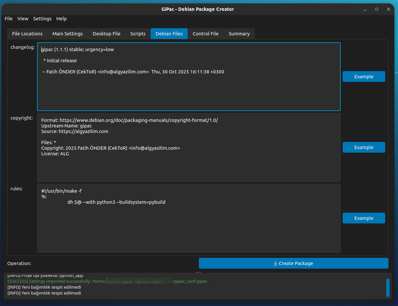
Task: Click the 'Files: *' line
Action: tap(48, 143)
